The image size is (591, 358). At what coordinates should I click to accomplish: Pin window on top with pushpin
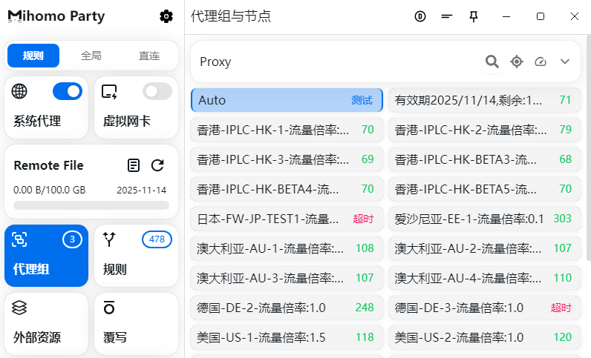[474, 16]
